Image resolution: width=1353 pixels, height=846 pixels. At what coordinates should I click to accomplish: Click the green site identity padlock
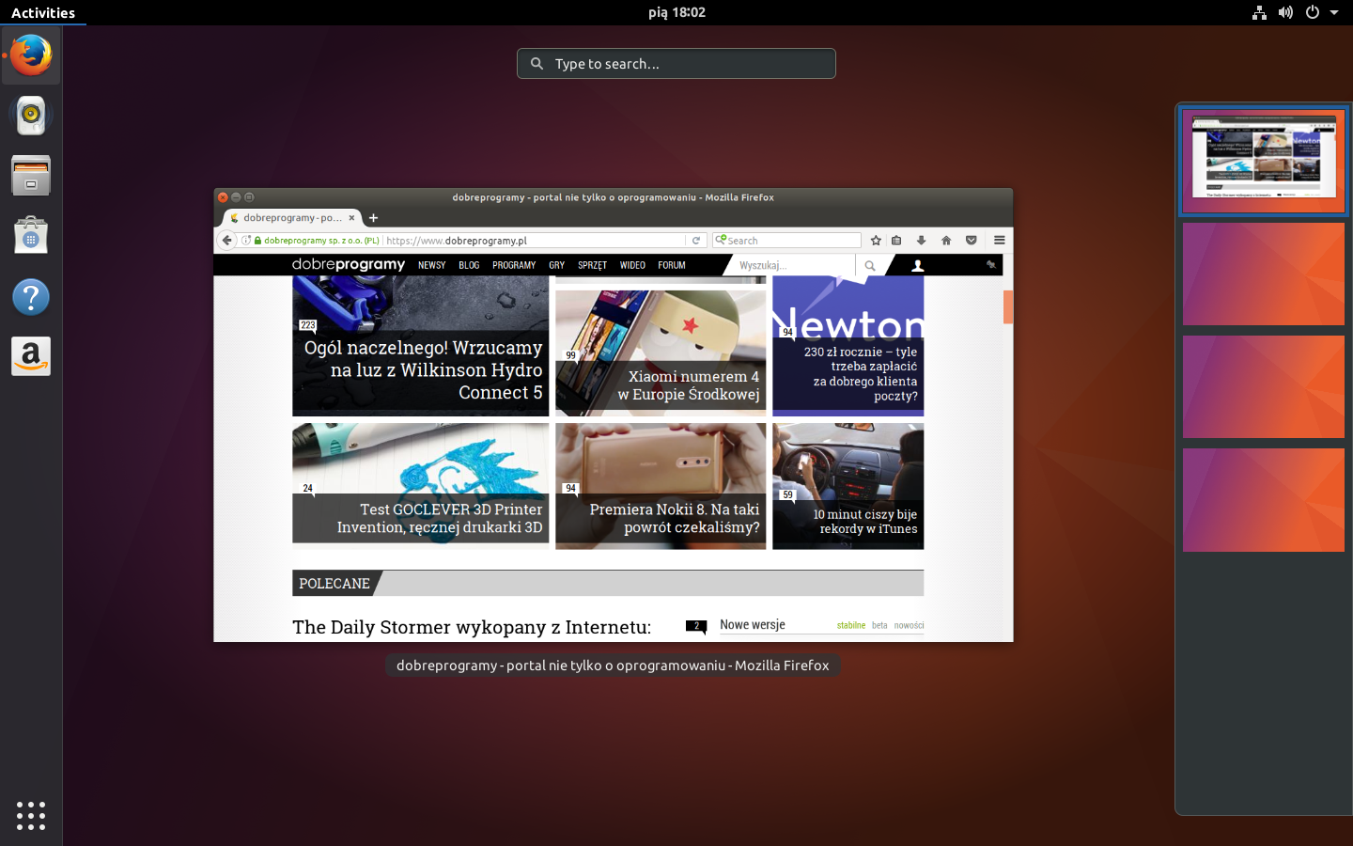(257, 241)
